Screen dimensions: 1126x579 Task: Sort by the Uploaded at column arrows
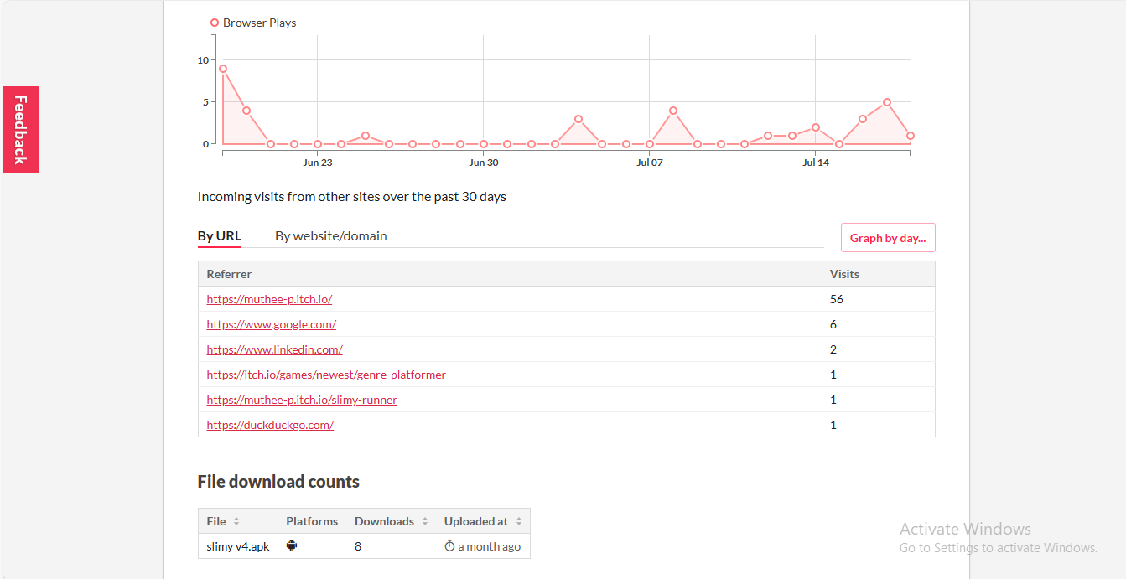(x=519, y=521)
